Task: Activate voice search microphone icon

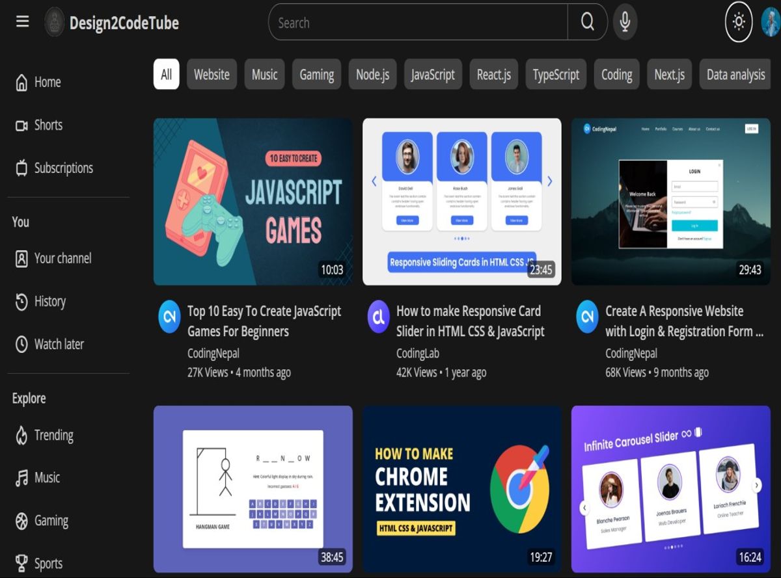Action: click(x=625, y=22)
